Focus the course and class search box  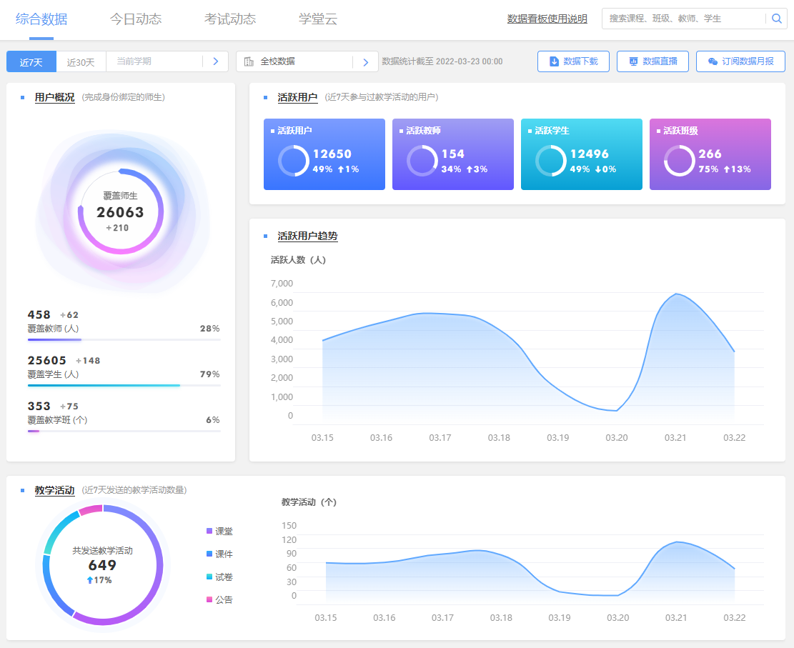point(683,19)
